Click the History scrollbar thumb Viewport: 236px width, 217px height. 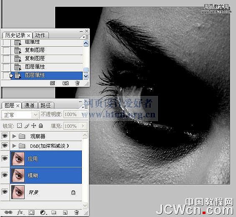(x=86, y=70)
